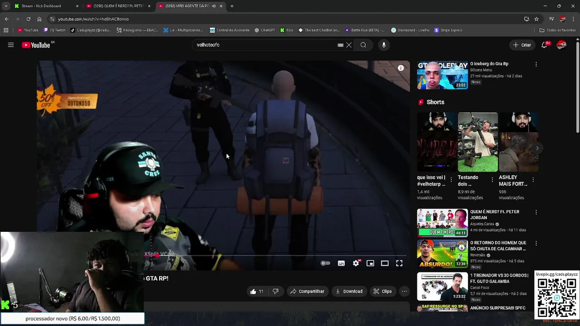Go to browser home page
The image size is (580, 326).
coord(39,19)
